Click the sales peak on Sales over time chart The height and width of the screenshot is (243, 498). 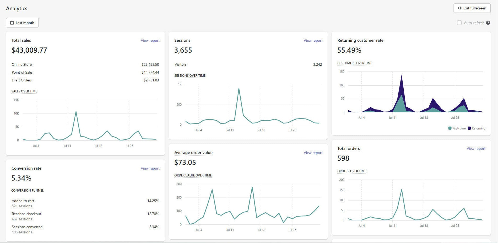(x=76, y=112)
